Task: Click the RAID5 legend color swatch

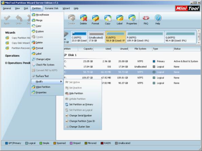Action: [x=102, y=143]
